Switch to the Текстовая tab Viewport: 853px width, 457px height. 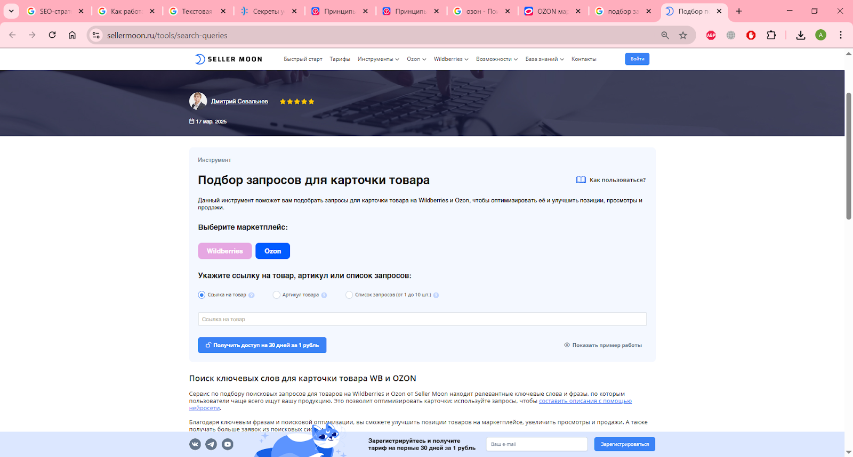[x=198, y=11]
